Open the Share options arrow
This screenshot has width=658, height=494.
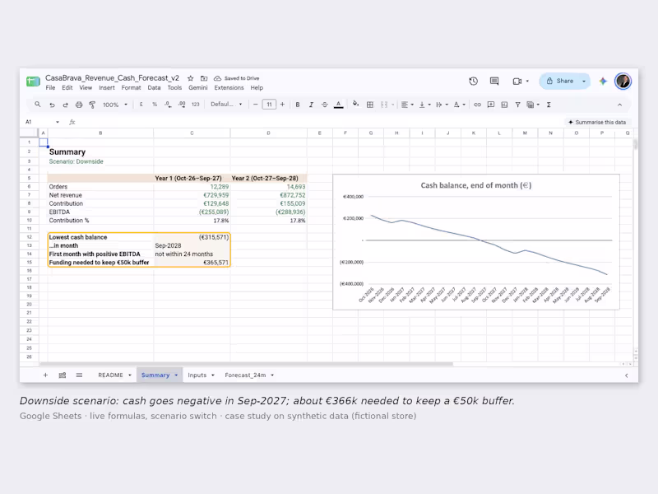(x=584, y=81)
